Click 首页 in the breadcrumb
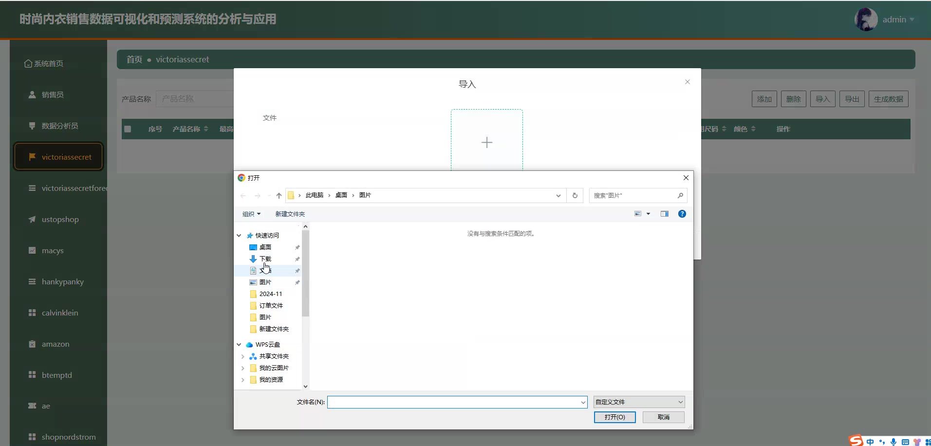This screenshot has width=931, height=446. [134, 59]
